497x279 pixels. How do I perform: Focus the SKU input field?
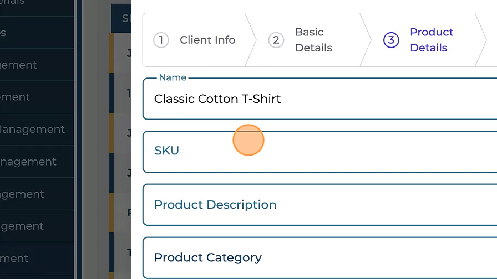tap(322, 151)
